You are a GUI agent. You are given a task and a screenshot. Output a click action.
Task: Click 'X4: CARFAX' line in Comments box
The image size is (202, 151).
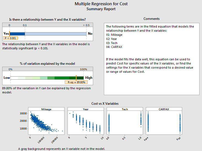click(x=114, y=47)
